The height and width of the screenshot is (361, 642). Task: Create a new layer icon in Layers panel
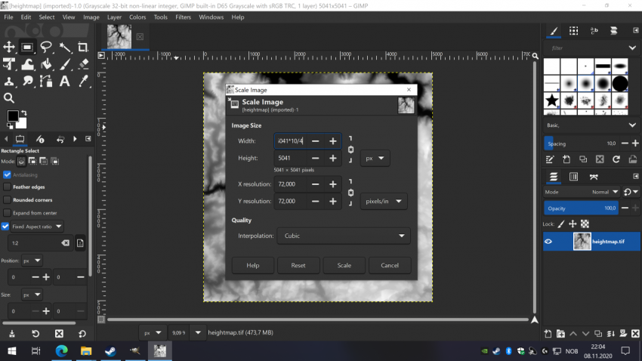pyautogui.click(x=548, y=334)
